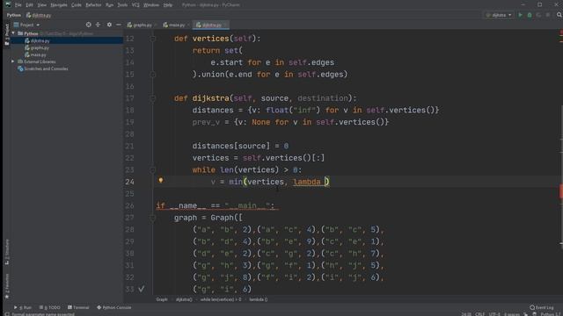Fold the dijkstra method at line 17
This screenshot has height=316, width=563.
(x=152, y=98)
